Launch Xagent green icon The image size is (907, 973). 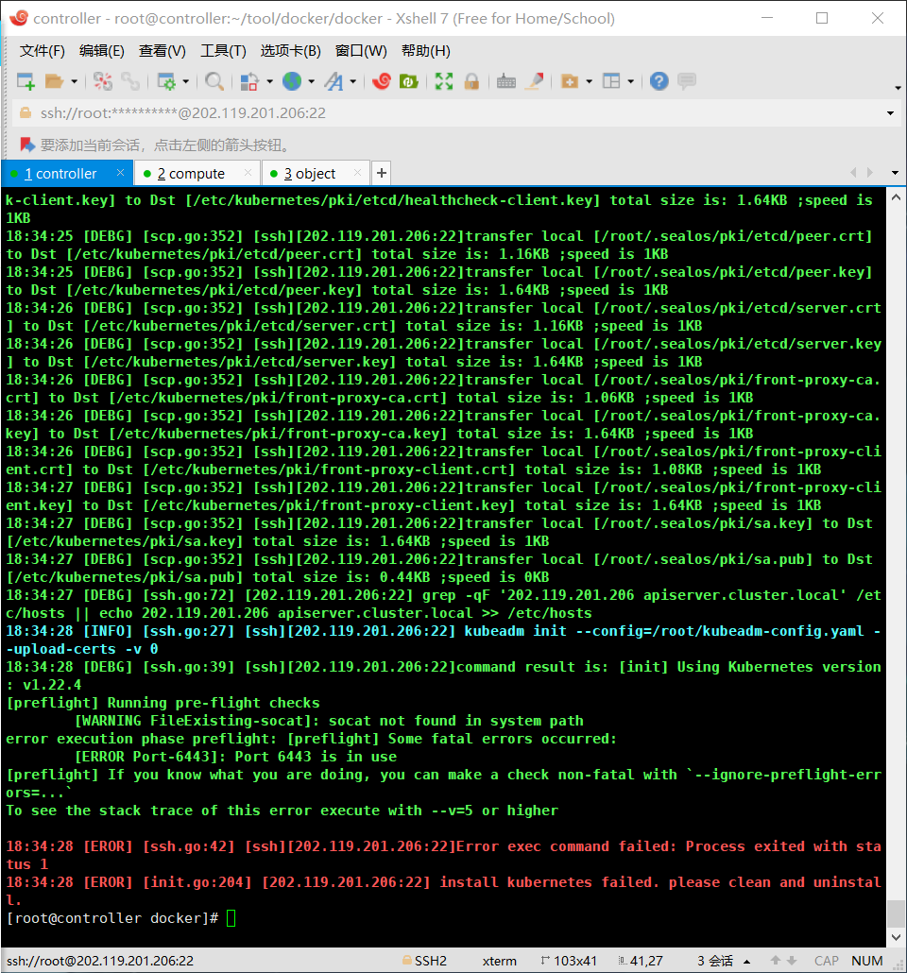coord(408,81)
